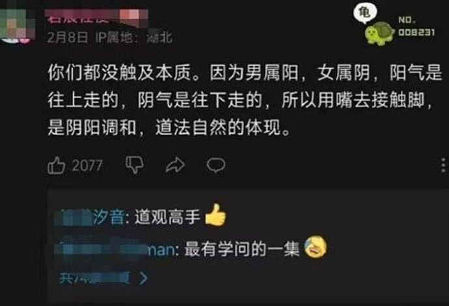Viewport: 449px width, 306px height.
Task: Click the laughing-crying emoji after 最有学问的一集
Action: 316,246
